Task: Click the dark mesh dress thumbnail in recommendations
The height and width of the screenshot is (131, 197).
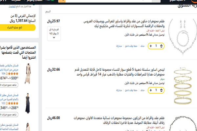Action: pyautogui.click(x=28, y=103)
